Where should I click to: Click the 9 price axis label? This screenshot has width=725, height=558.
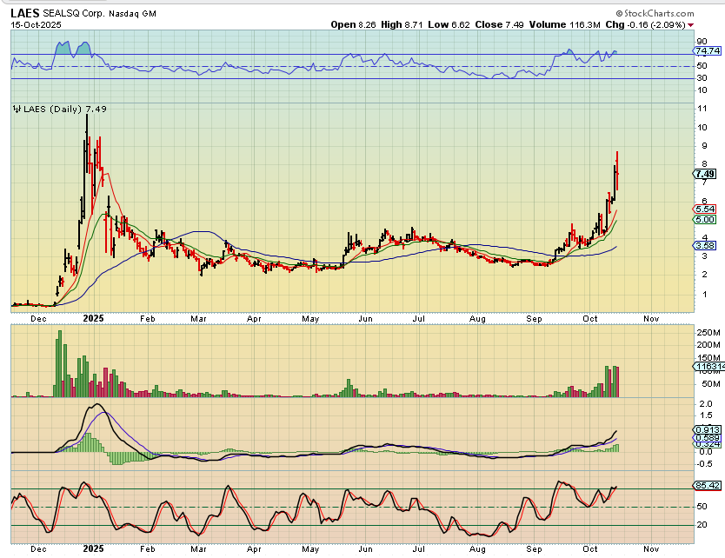point(705,146)
